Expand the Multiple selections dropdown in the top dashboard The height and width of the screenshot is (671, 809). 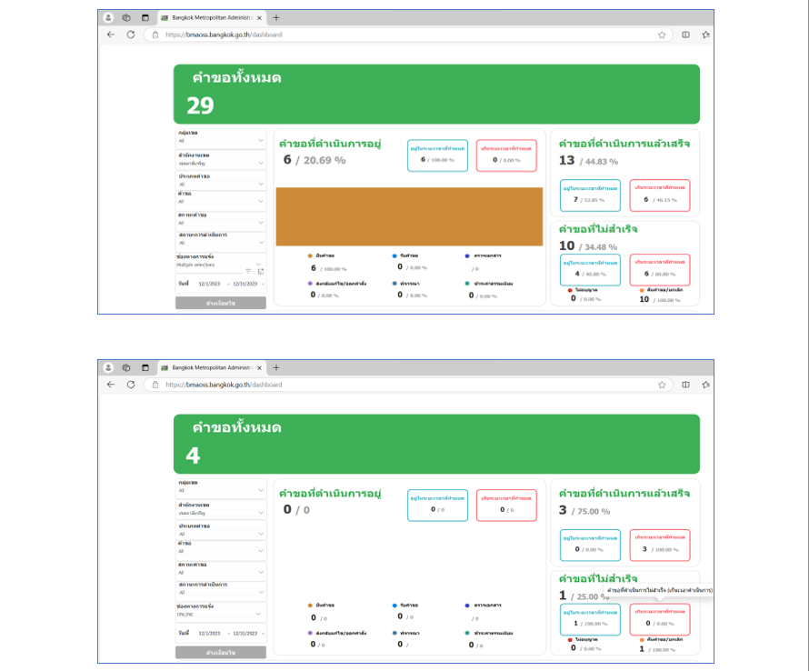pos(260,264)
